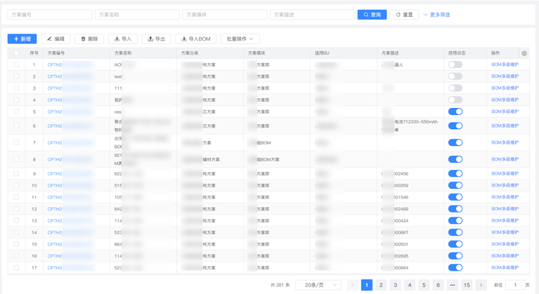
Task: Go to previous page arrow
Action: coord(352,285)
